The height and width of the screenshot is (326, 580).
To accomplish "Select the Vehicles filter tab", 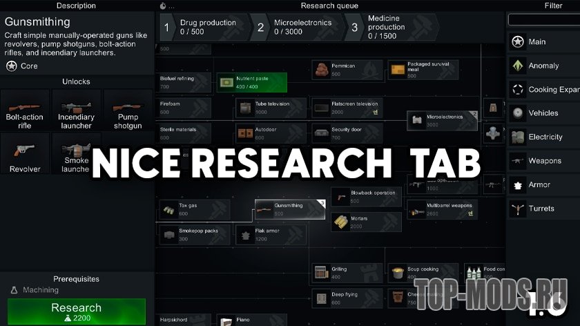I will tap(544, 113).
